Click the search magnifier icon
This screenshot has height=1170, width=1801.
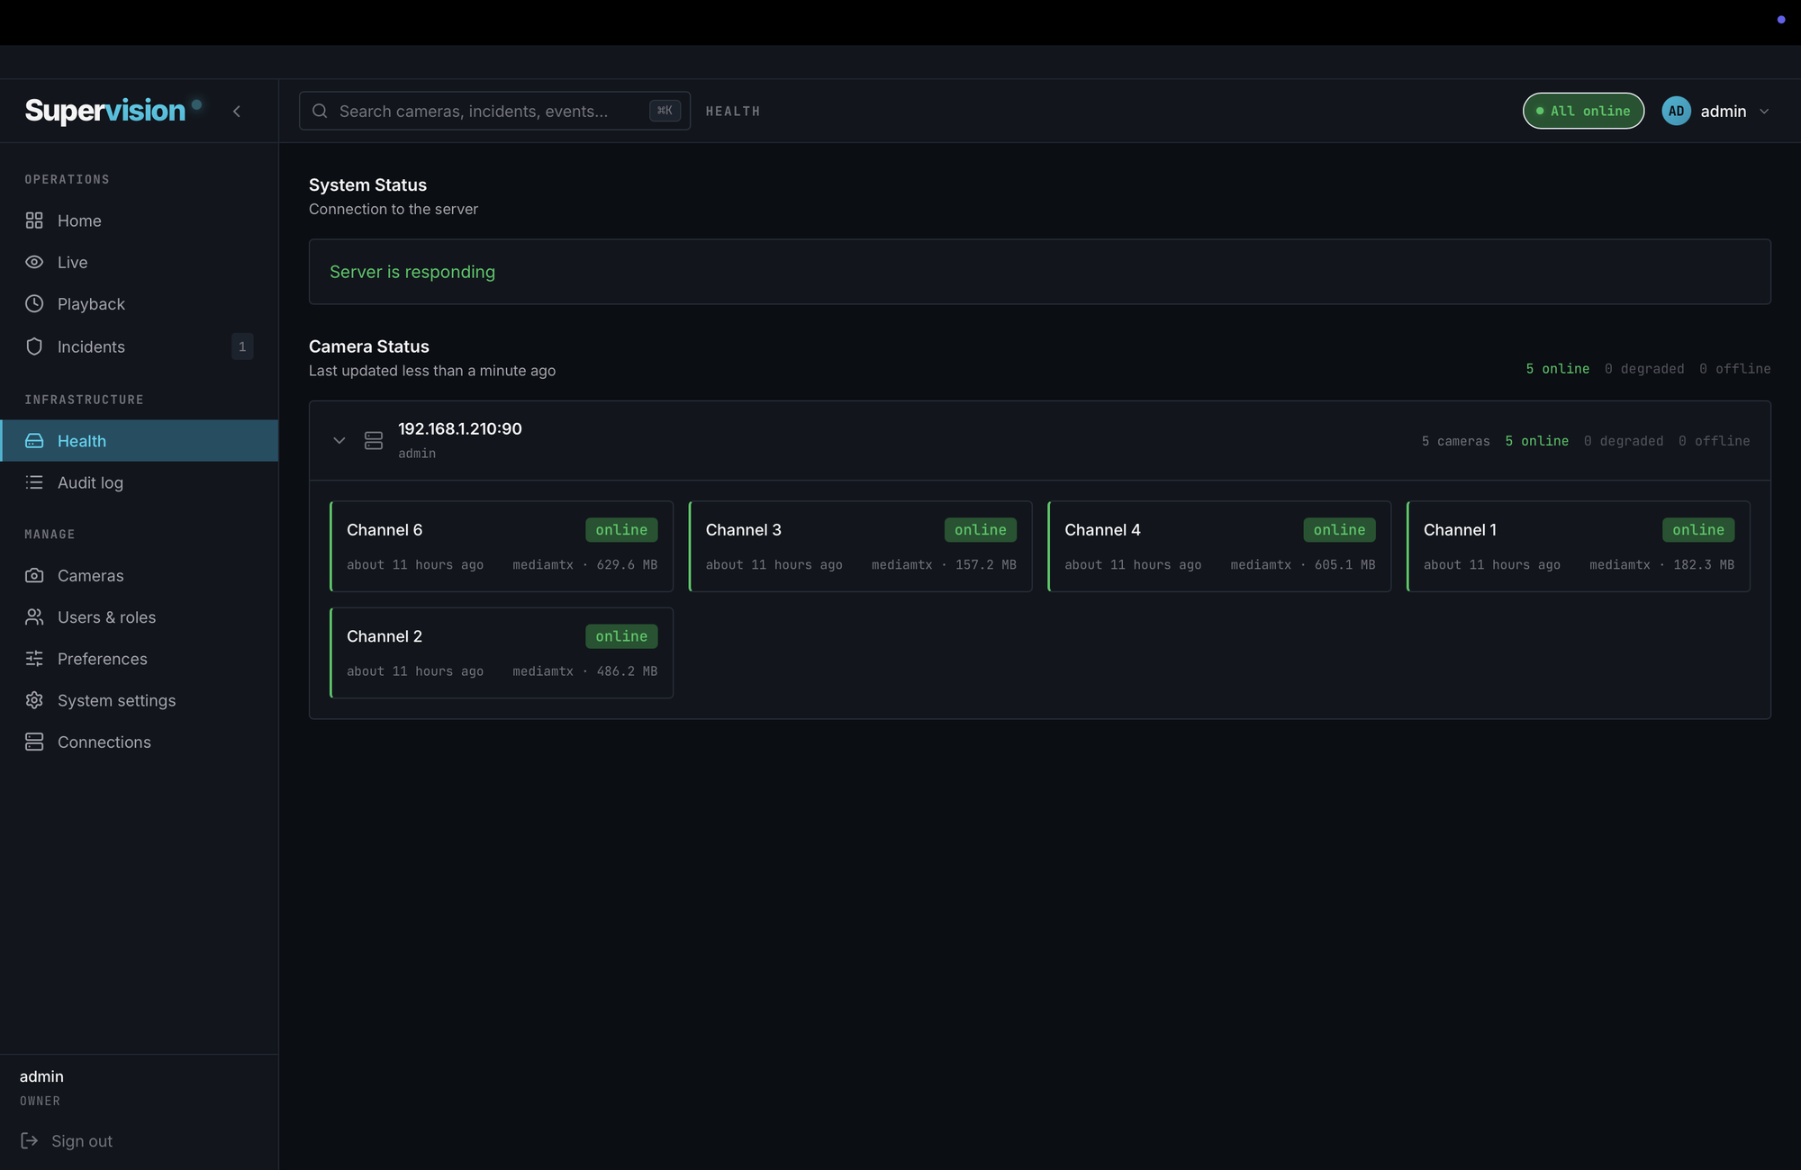click(x=320, y=111)
